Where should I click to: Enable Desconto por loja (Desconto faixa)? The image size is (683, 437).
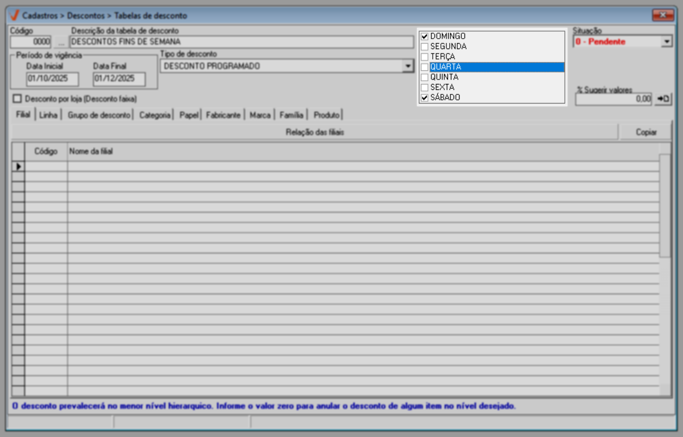(18, 99)
